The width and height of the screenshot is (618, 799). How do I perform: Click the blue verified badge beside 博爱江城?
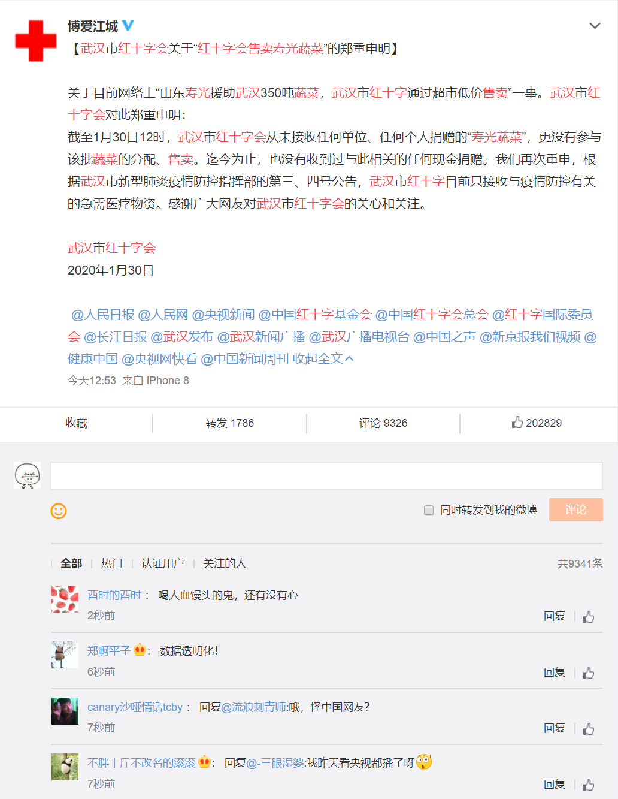point(128,26)
